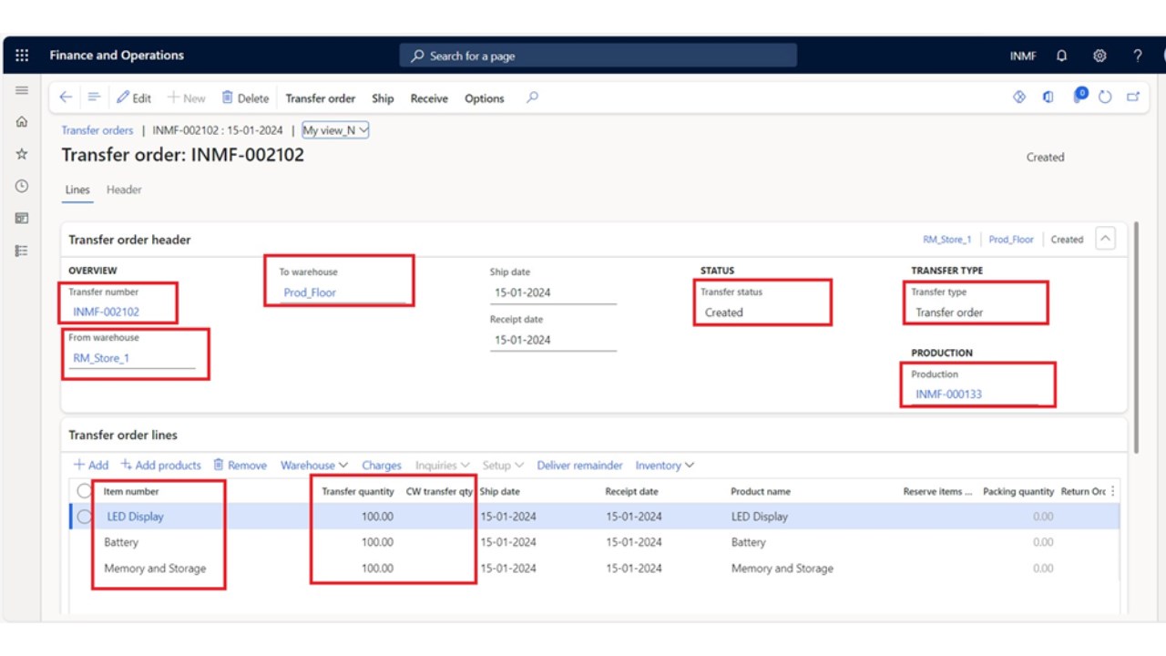Click the From warehouse RM_Store_1 field
The width and height of the screenshot is (1166, 656).
[x=132, y=358]
